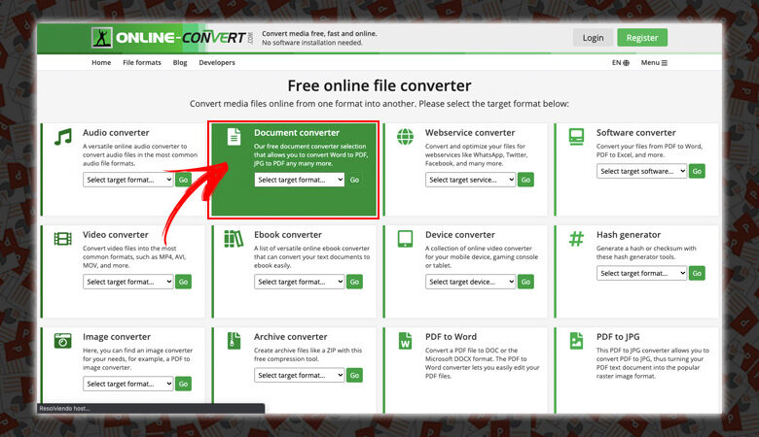Open the Ebook converter heading link

(x=288, y=235)
